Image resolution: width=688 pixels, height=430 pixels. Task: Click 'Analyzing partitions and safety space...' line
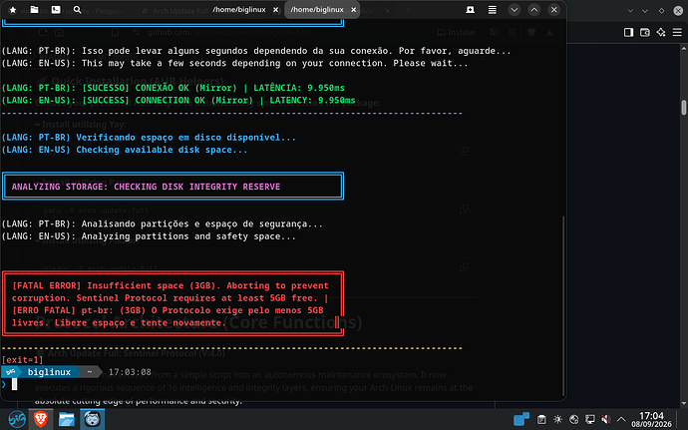coord(149,236)
